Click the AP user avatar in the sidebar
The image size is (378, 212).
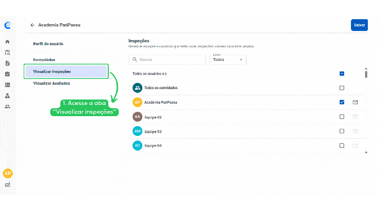pyautogui.click(x=8, y=173)
